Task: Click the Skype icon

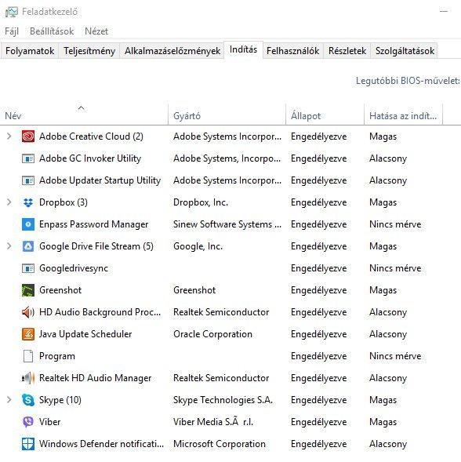Action: point(28,400)
